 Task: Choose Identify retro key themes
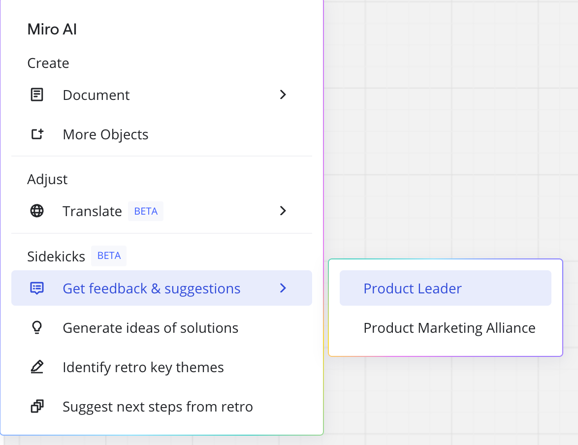click(x=143, y=367)
